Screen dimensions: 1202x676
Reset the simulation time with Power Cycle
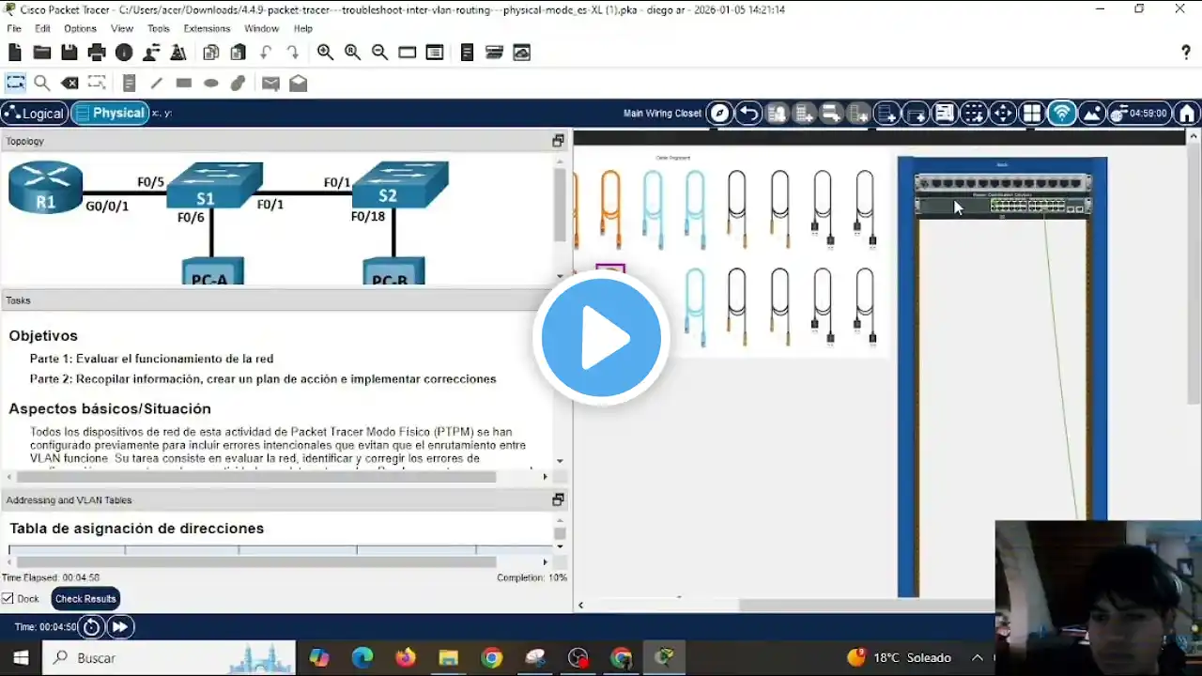(91, 627)
